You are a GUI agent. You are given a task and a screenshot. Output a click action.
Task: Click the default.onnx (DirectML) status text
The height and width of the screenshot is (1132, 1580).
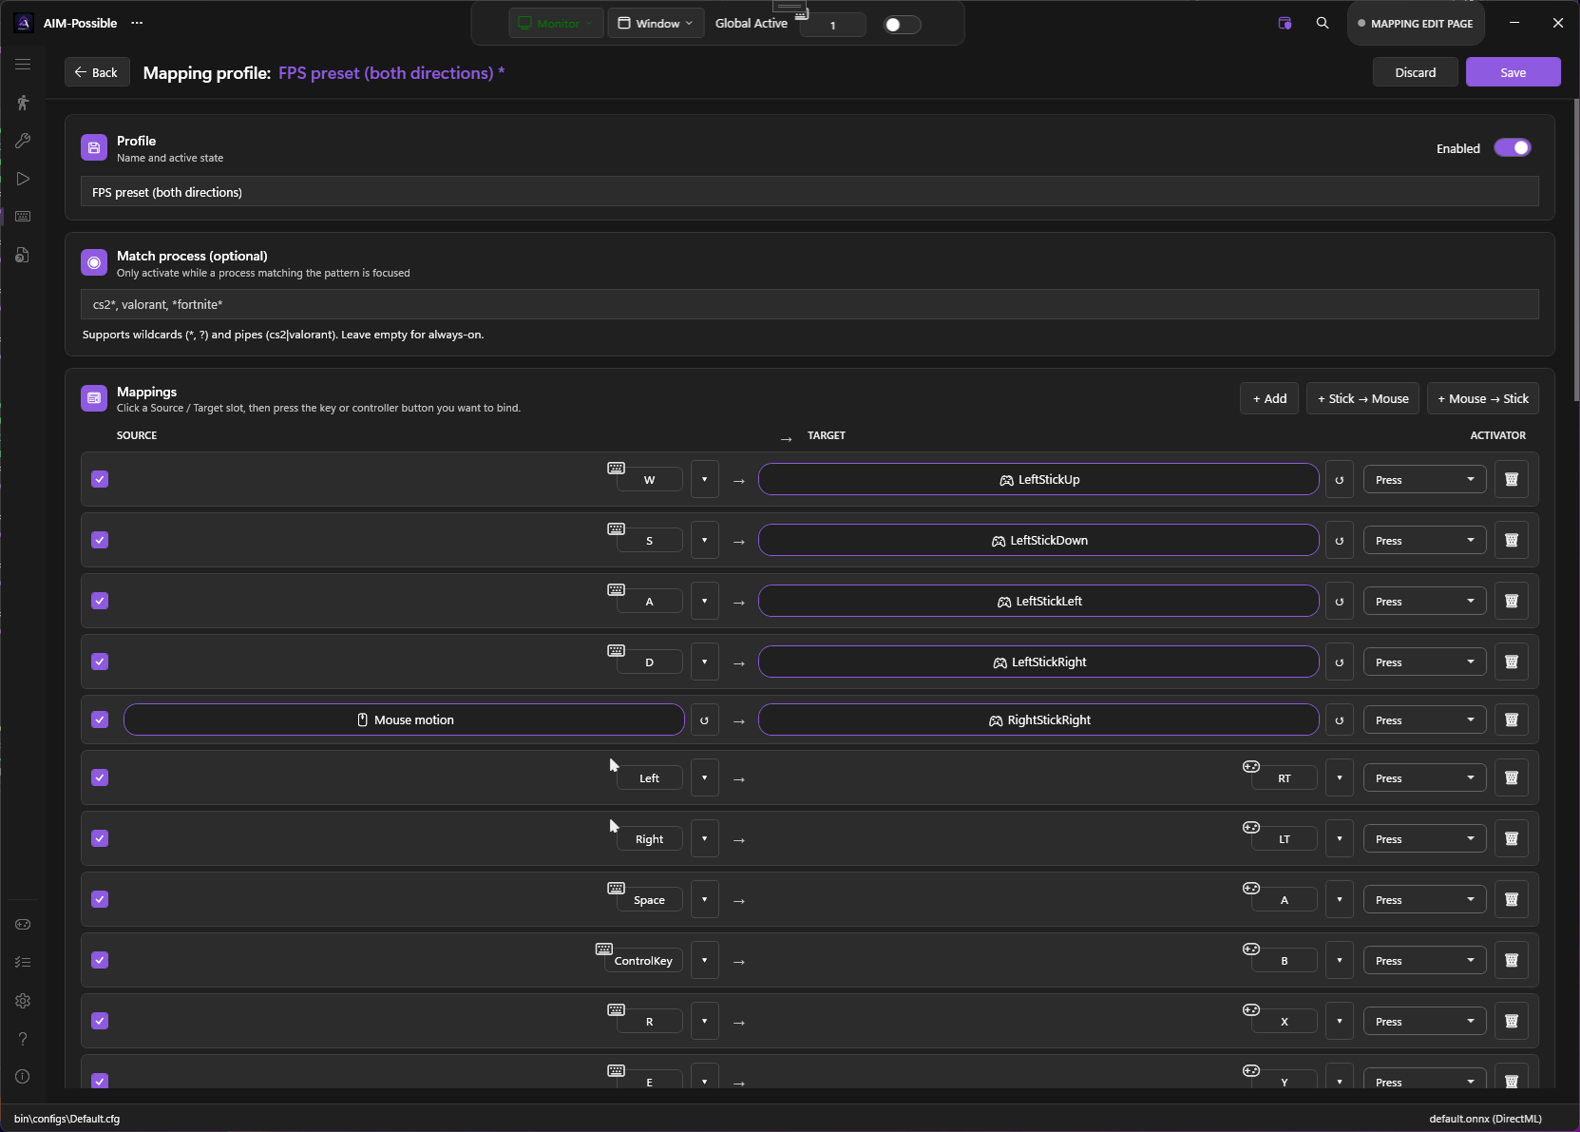[x=1485, y=1119]
